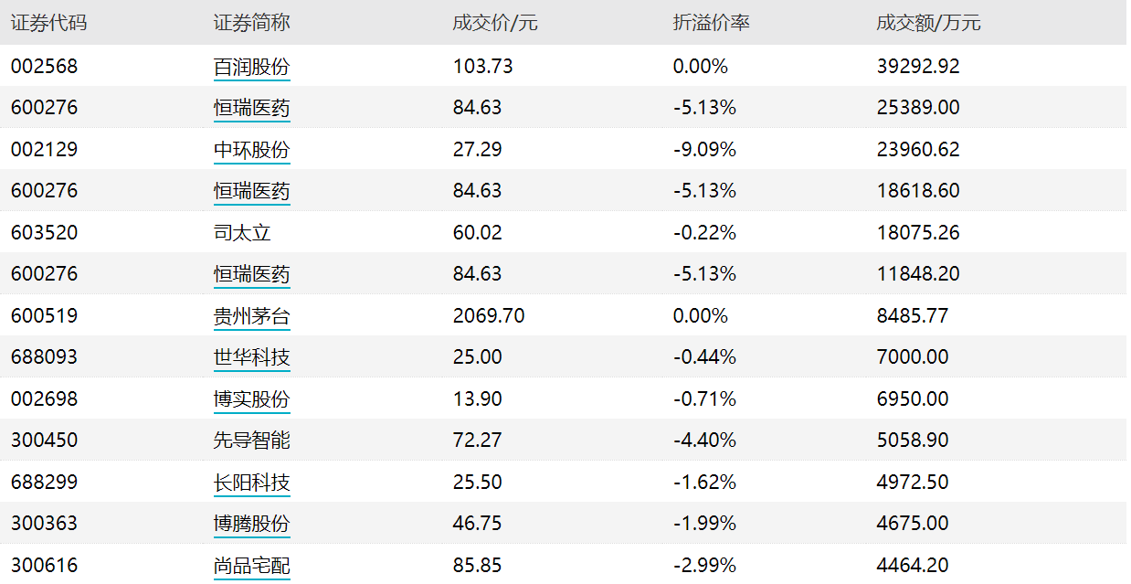Click the 2069.70 price cell
The image size is (1131, 584).
[489, 316]
